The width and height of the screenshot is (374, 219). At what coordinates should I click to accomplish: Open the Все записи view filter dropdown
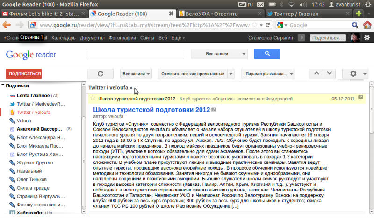click(136, 74)
